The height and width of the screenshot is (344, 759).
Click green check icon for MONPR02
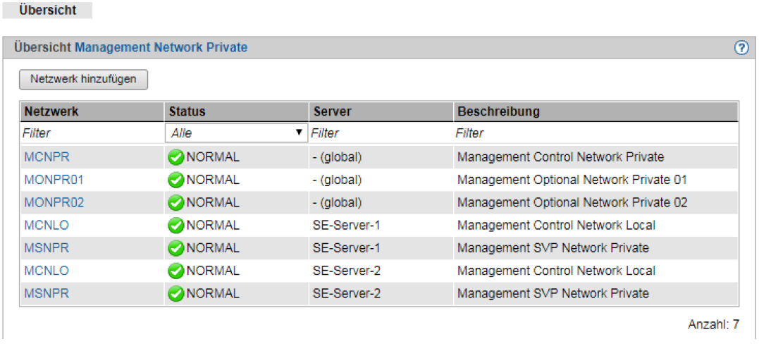[177, 202]
